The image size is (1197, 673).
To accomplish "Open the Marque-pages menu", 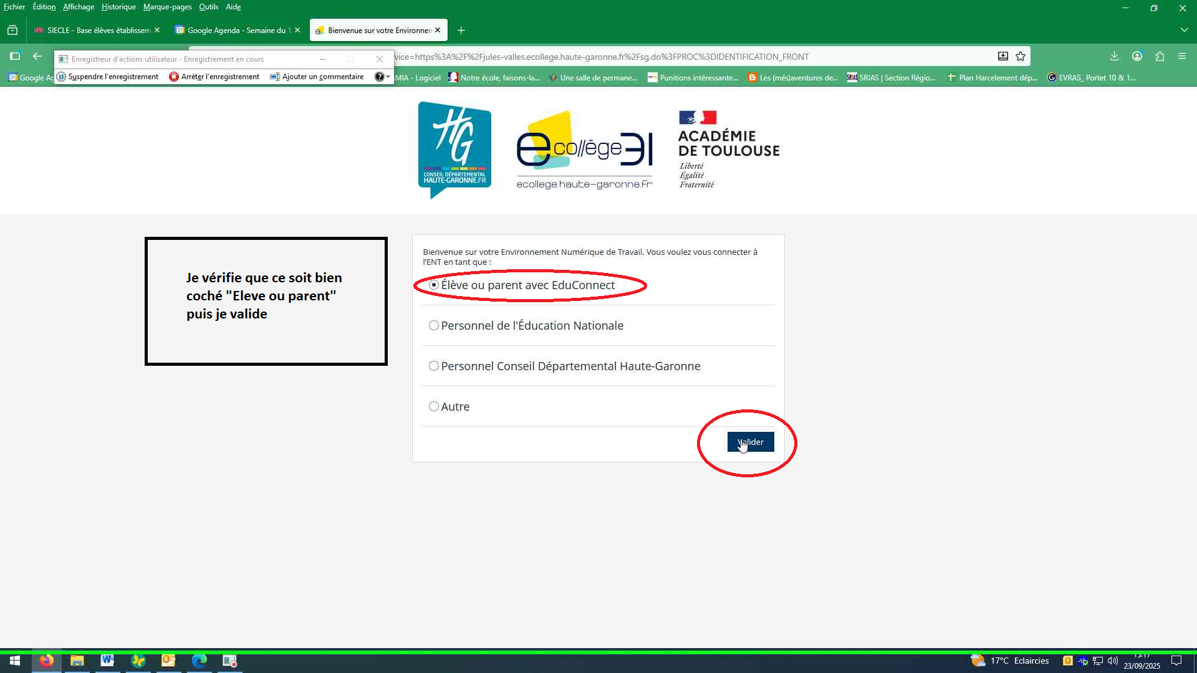I will (167, 7).
